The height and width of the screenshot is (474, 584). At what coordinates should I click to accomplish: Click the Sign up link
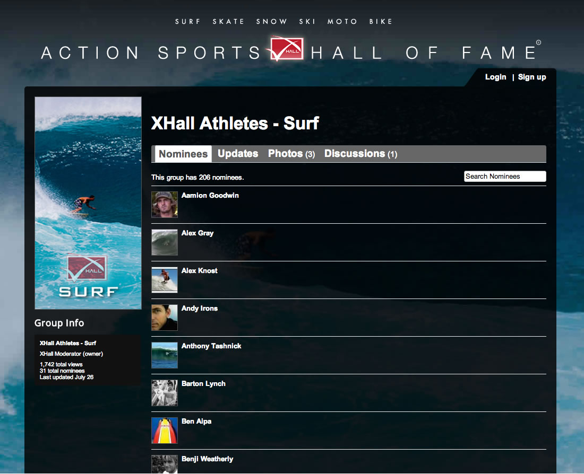(532, 77)
